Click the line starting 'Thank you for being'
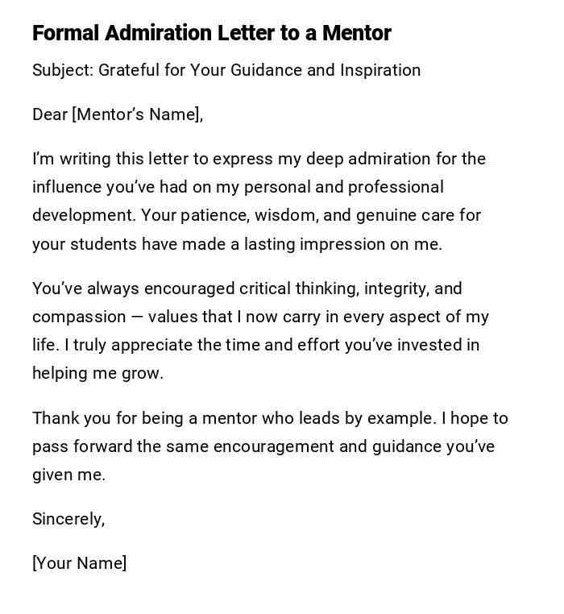 coord(270,418)
